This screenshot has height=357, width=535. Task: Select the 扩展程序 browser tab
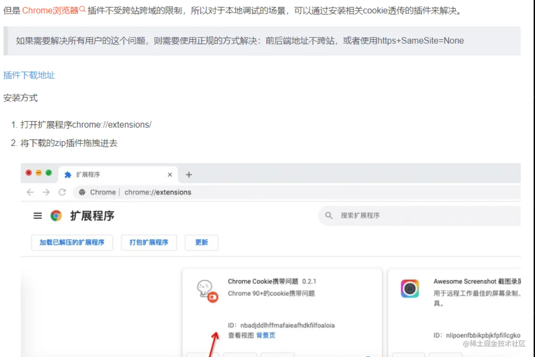(x=118, y=175)
